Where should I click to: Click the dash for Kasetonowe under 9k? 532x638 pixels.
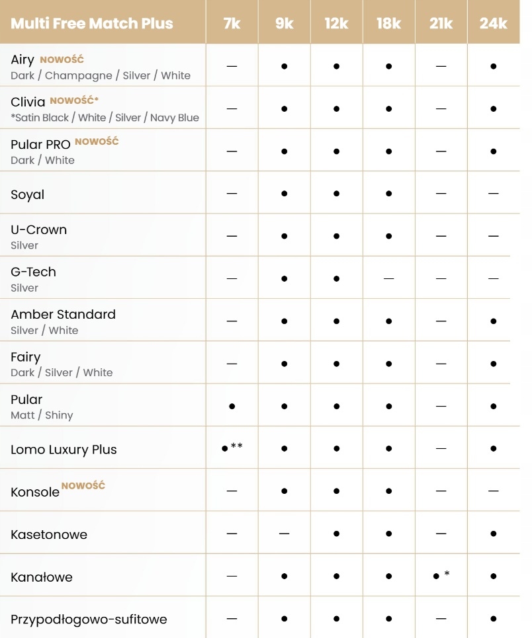pyautogui.click(x=285, y=534)
